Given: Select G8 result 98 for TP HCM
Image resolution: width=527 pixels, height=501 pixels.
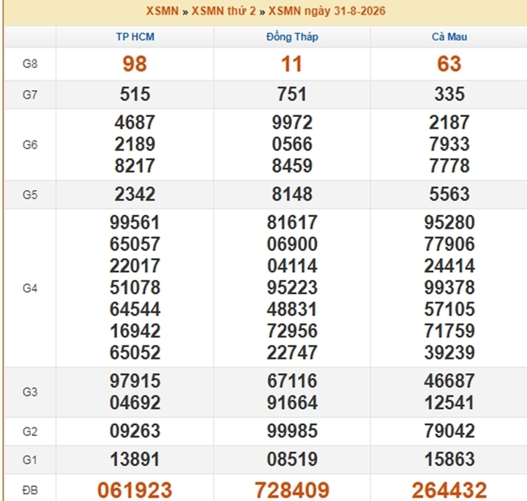Looking at the screenshot, I should (135, 64).
